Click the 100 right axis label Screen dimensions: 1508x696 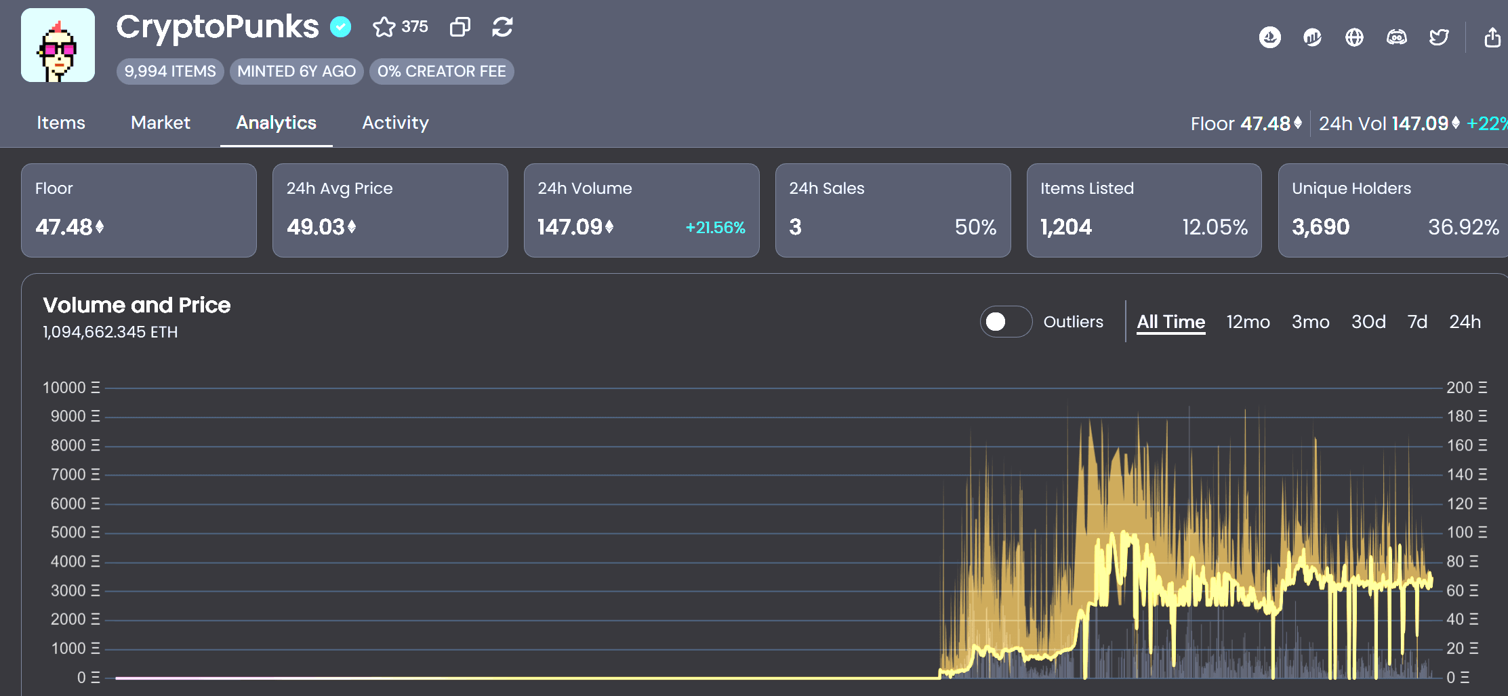point(1467,533)
